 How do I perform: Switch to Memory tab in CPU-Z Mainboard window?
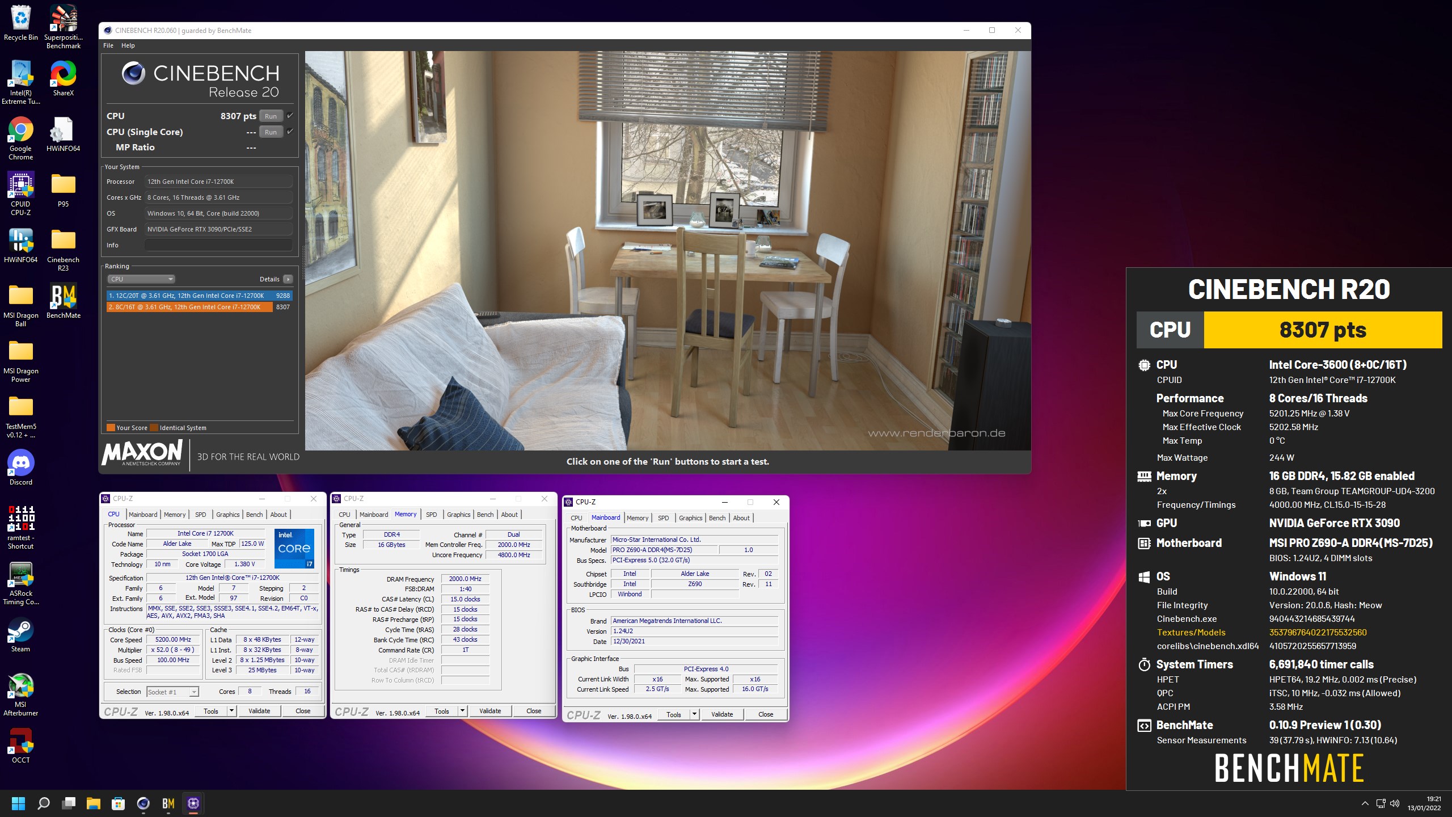click(x=638, y=518)
